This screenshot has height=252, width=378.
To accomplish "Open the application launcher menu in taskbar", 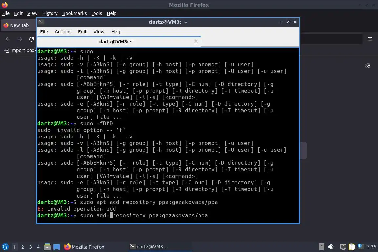I will pos(5,247).
